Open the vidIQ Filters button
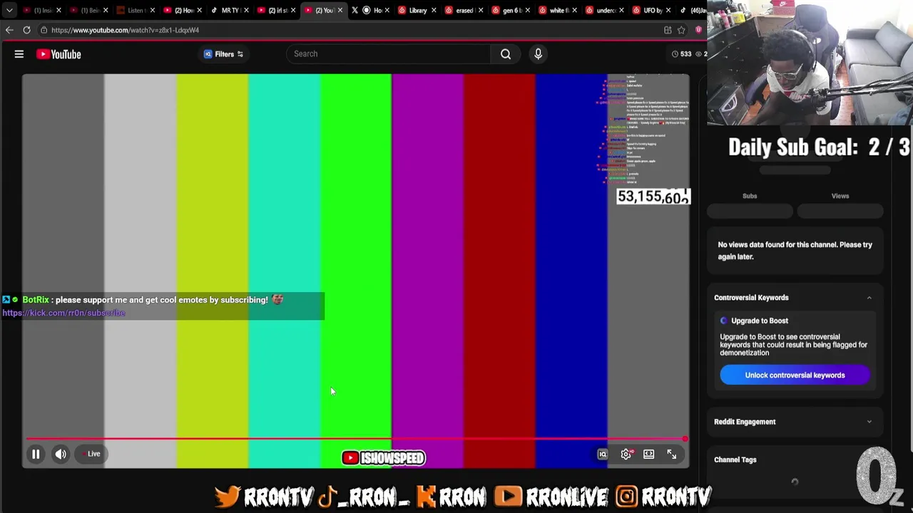Viewport: 913px width, 513px height. pos(223,54)
